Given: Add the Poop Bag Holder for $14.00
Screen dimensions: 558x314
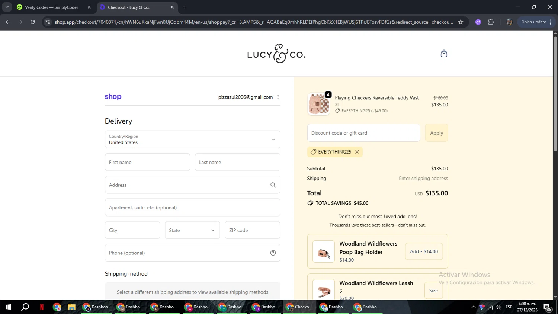Looking at the screenshot, I should (x=424, y=251).
